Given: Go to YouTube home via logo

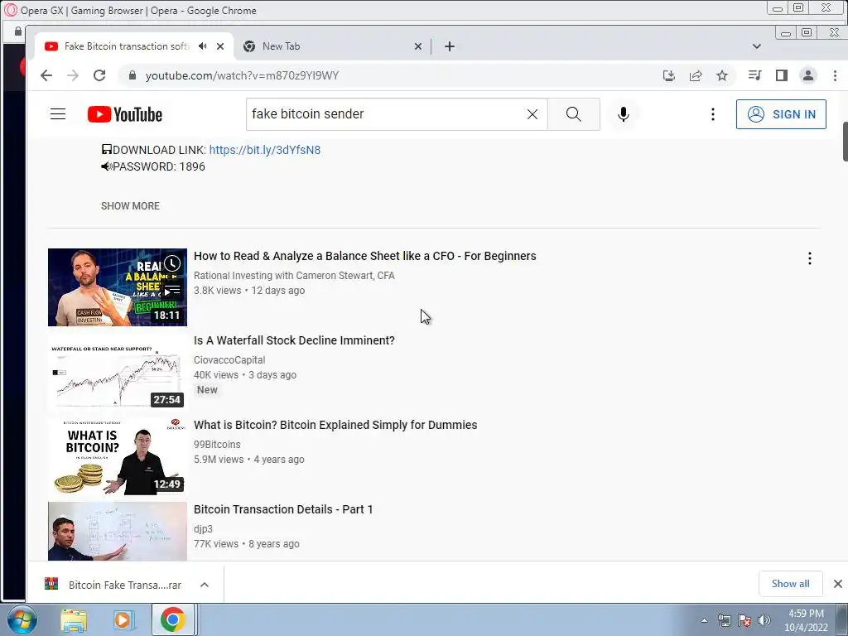Looking at the screenshot, I should [x=125, y=114].
